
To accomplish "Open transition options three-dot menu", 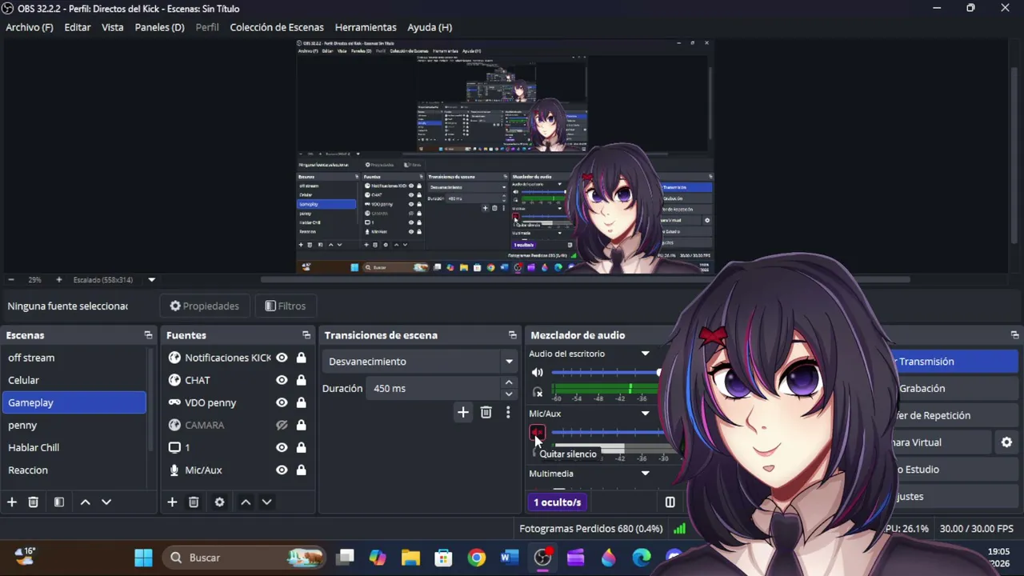I will pyautogui.click(x=508, y=413).
